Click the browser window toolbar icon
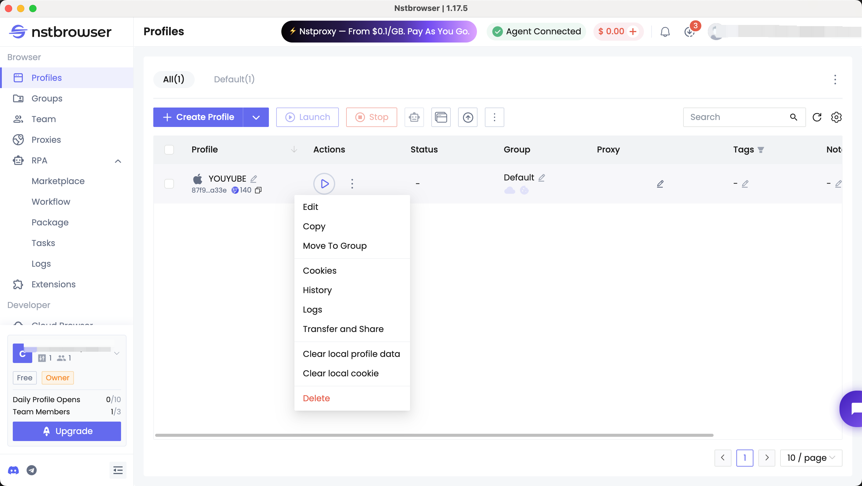This screenshot has width=862, height=486. (441, 117)
